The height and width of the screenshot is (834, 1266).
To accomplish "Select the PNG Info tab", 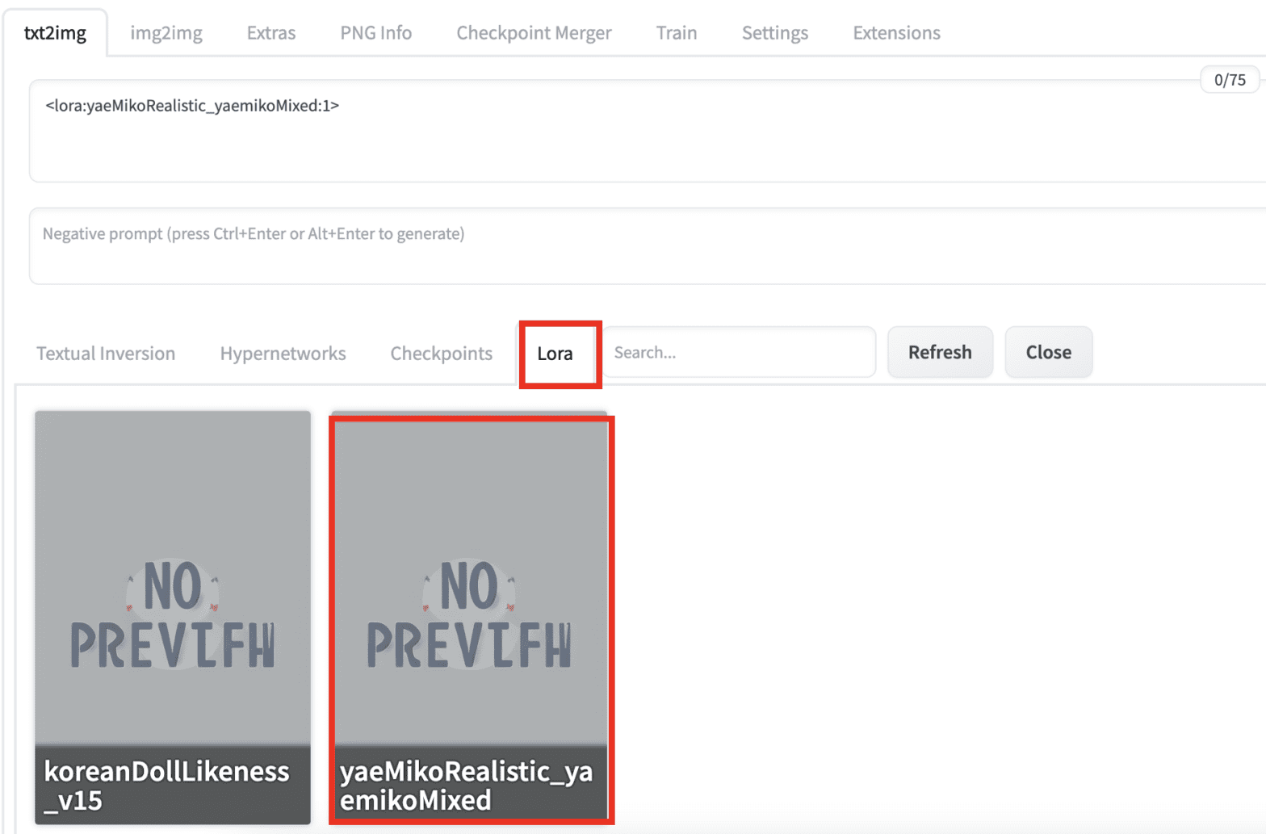I will 375,33.
